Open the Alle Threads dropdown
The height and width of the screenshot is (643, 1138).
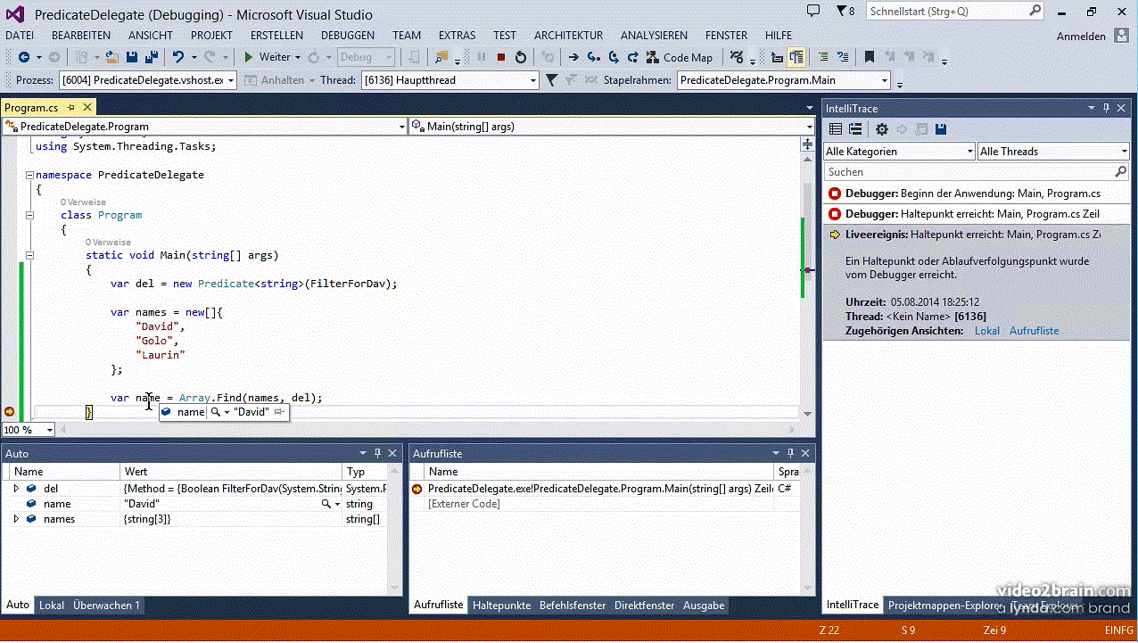point(1054,152)
